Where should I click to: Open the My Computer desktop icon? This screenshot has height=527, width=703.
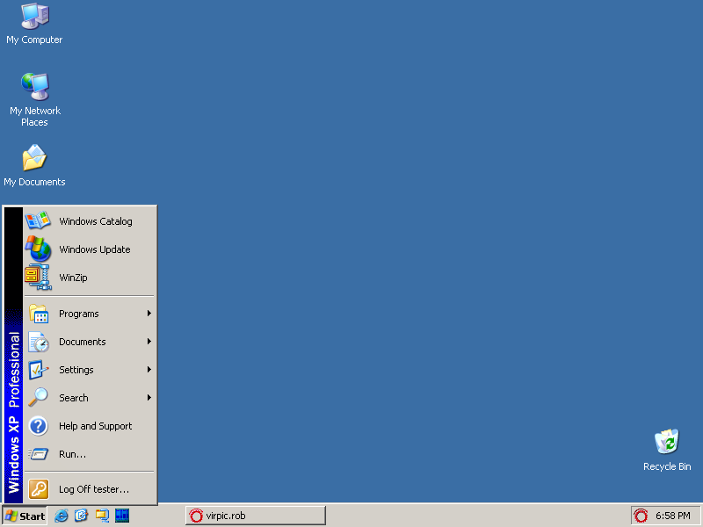34,17
